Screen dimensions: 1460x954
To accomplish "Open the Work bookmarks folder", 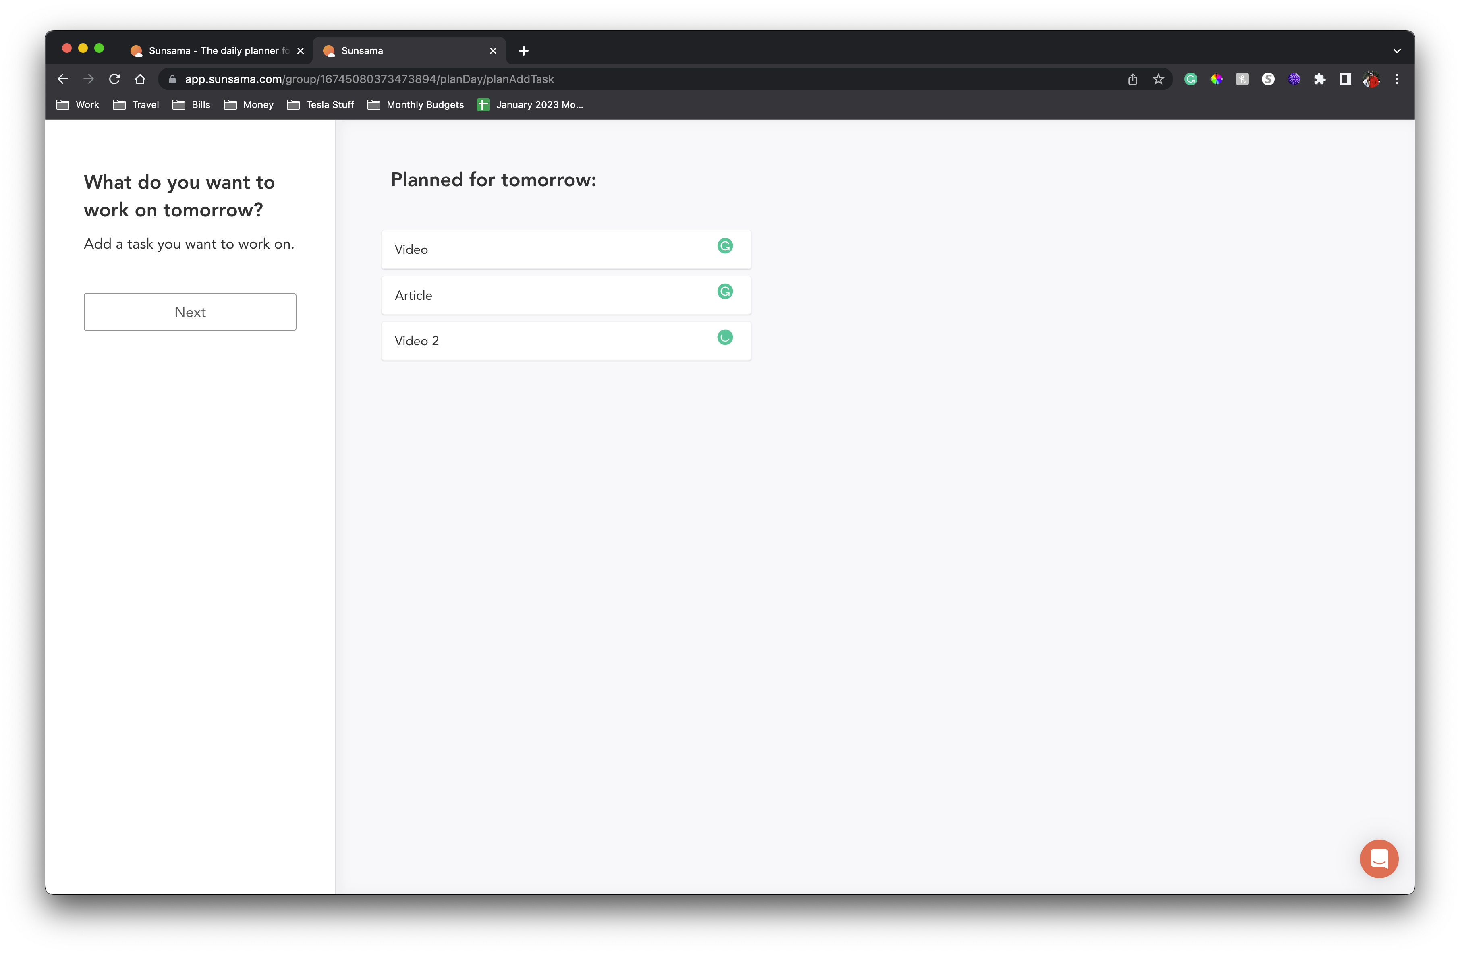I will 77,104.
